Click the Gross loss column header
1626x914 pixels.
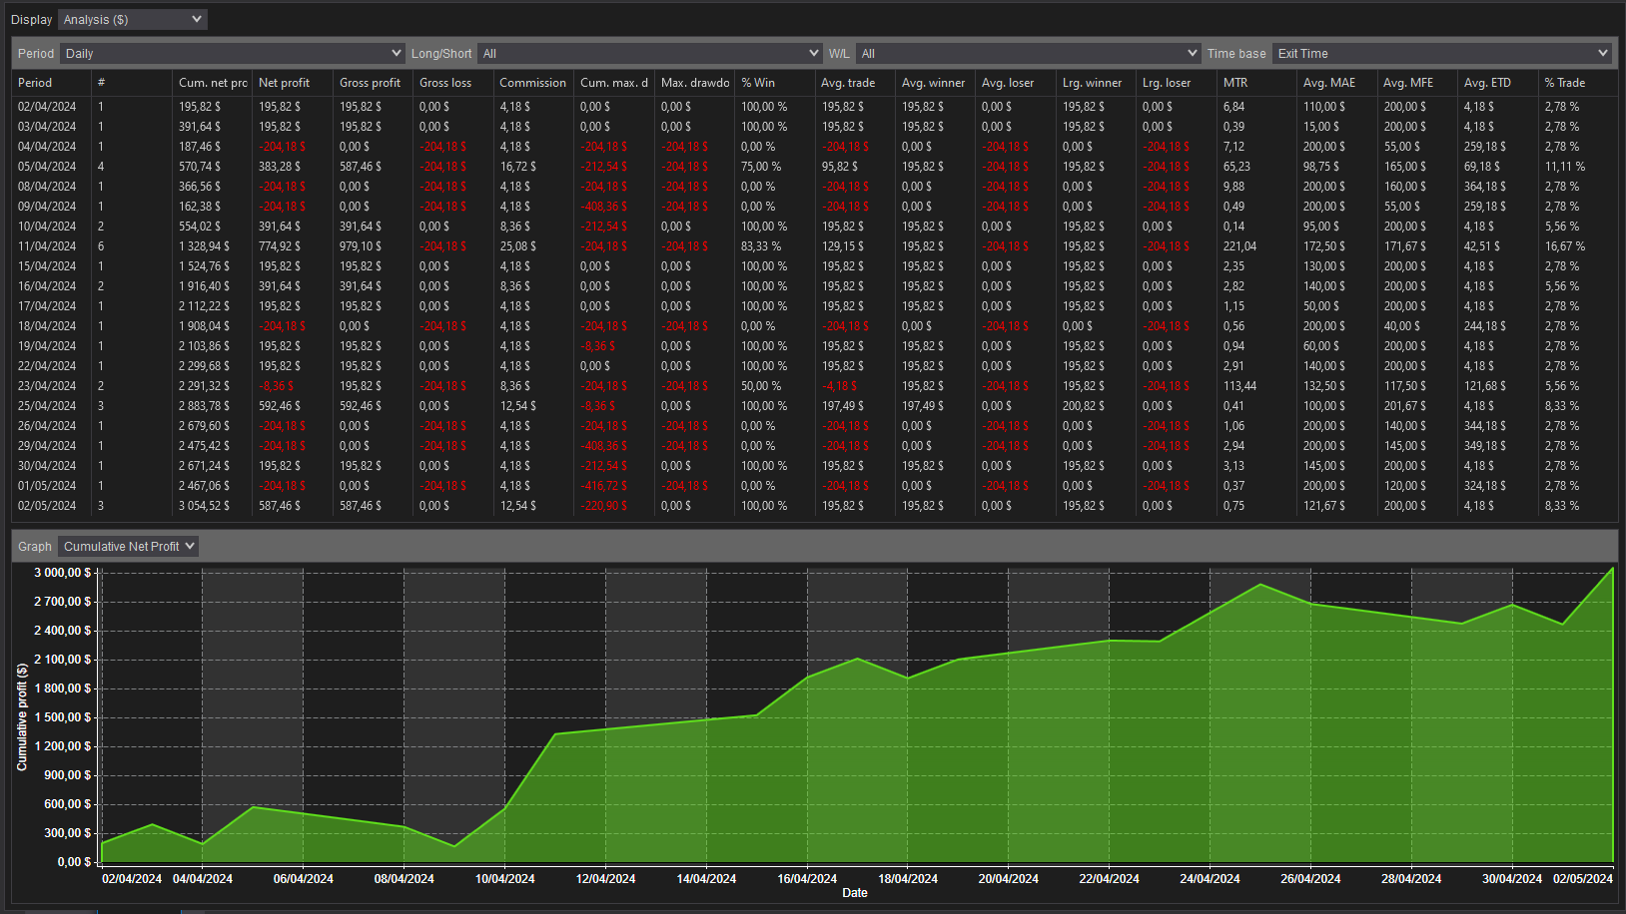(x=445, y=82)
